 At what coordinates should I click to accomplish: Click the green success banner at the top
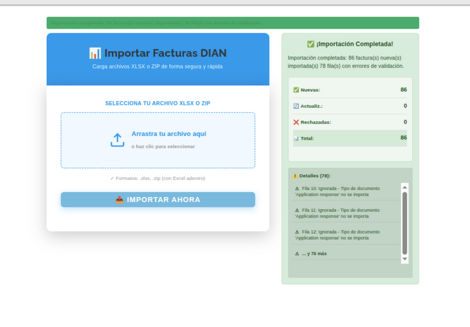232,23
